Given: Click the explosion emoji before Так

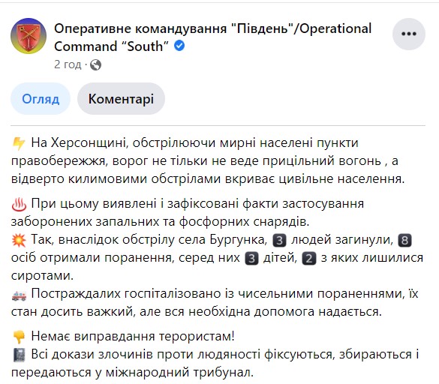Looking at the screenshot, I should tap(19, 241).
